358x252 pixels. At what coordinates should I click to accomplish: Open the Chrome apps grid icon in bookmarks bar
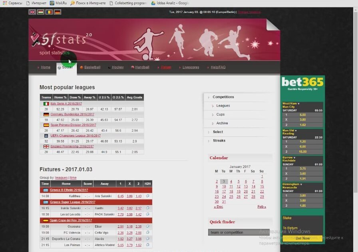tap(5, 3)
